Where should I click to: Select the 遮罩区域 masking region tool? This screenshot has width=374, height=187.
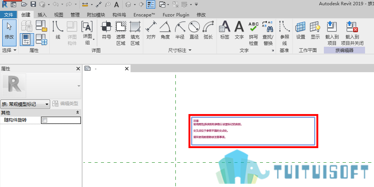click(121, 33)
